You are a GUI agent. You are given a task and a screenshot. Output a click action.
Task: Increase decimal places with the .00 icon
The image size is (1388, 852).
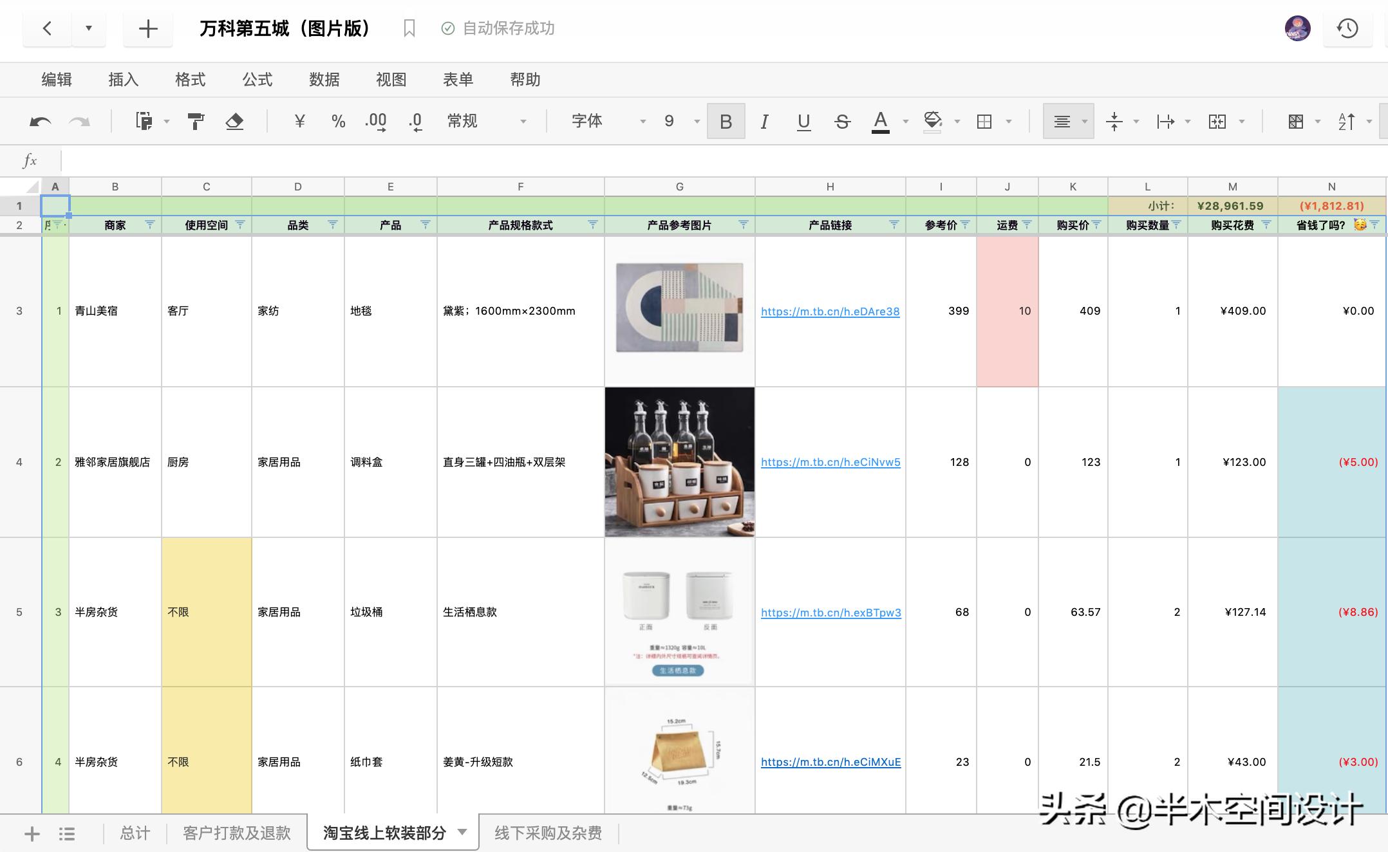tap(375, 122)
